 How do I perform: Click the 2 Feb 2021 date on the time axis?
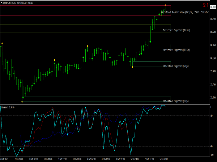5,158
